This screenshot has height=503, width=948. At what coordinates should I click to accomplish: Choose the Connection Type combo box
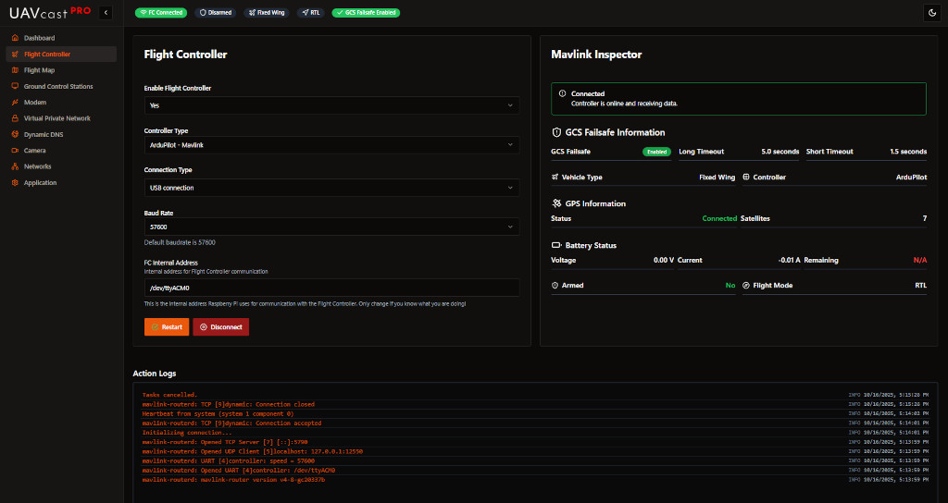point(331,188)
